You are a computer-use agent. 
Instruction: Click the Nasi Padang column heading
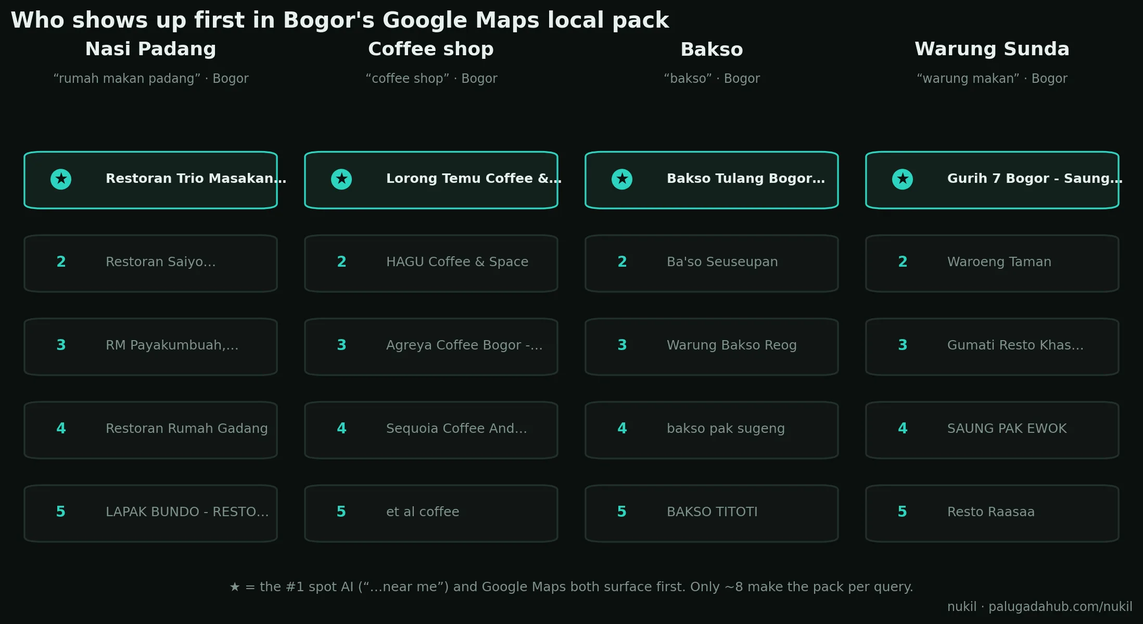click(x=150, y=49)
